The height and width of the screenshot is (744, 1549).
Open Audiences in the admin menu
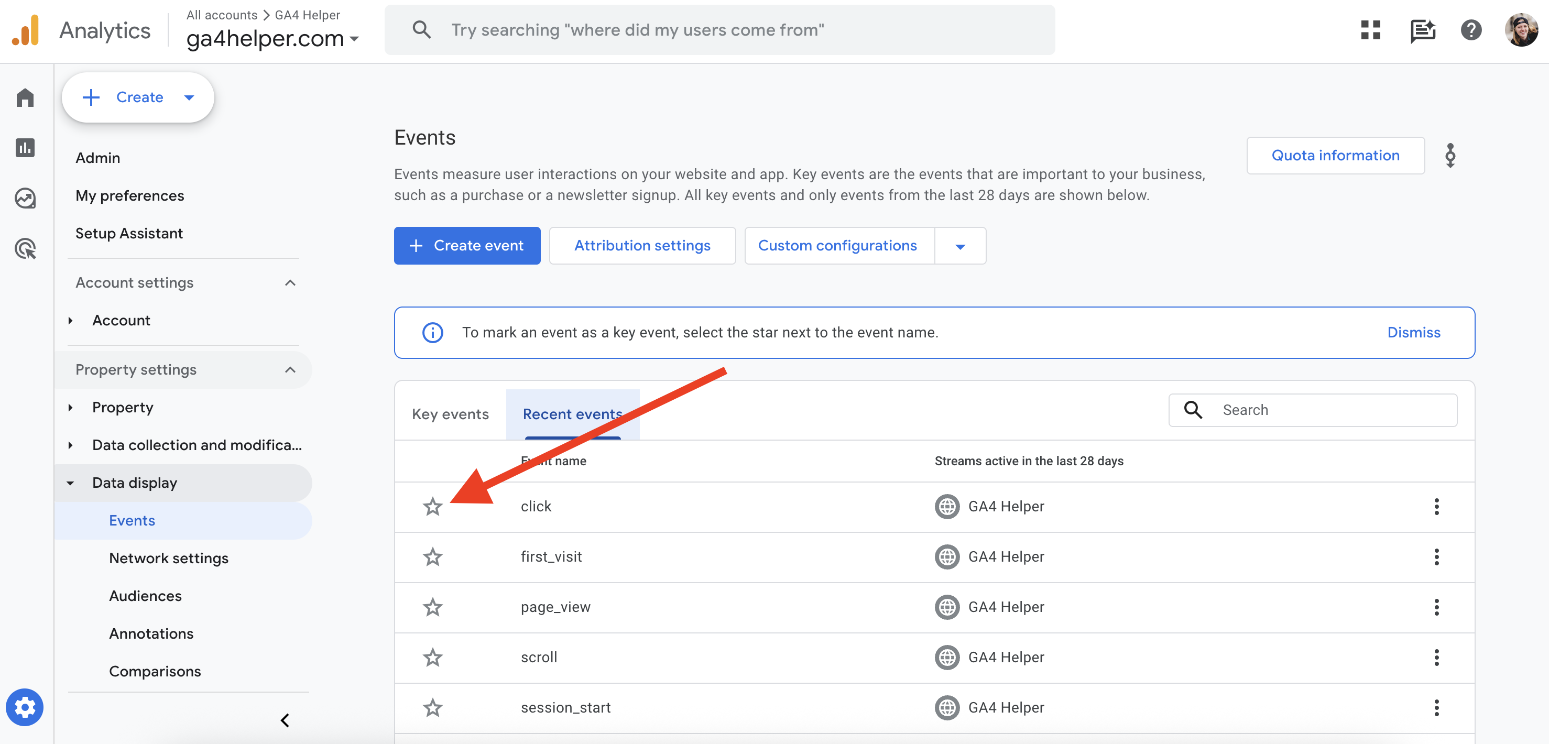[x=145, y=595]
